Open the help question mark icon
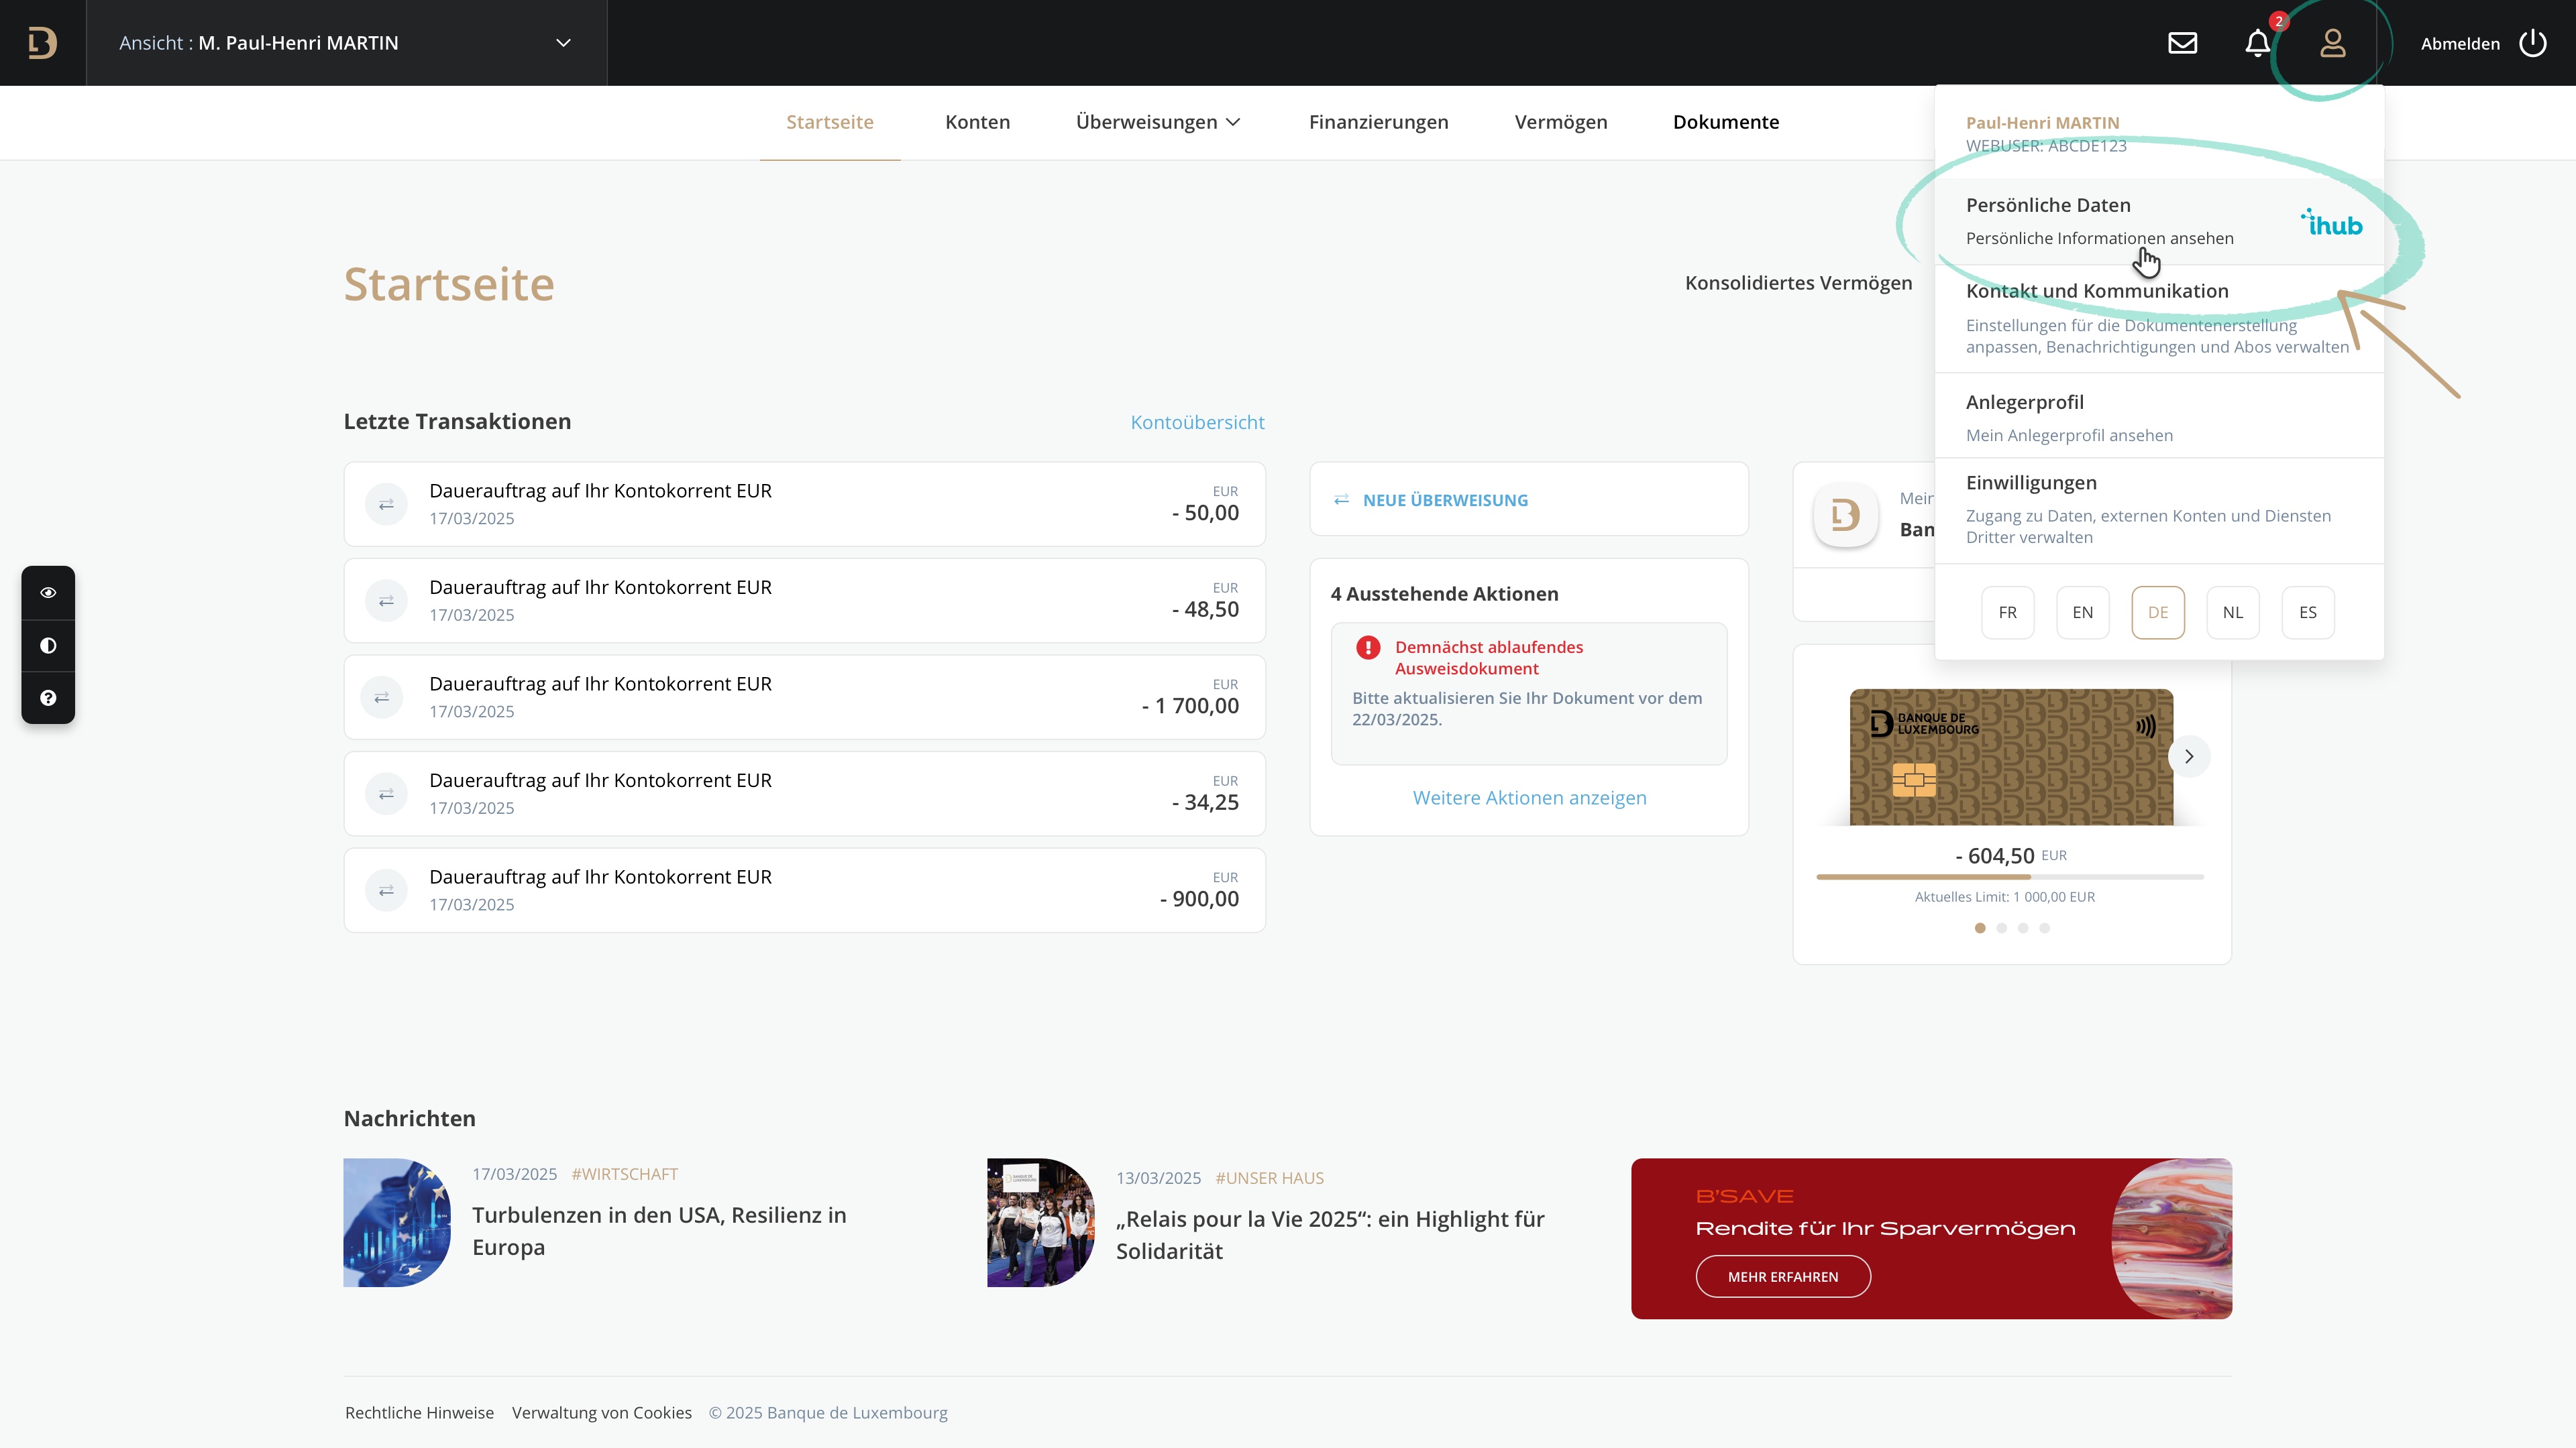2576x1448 pixels. coord(48,697)
